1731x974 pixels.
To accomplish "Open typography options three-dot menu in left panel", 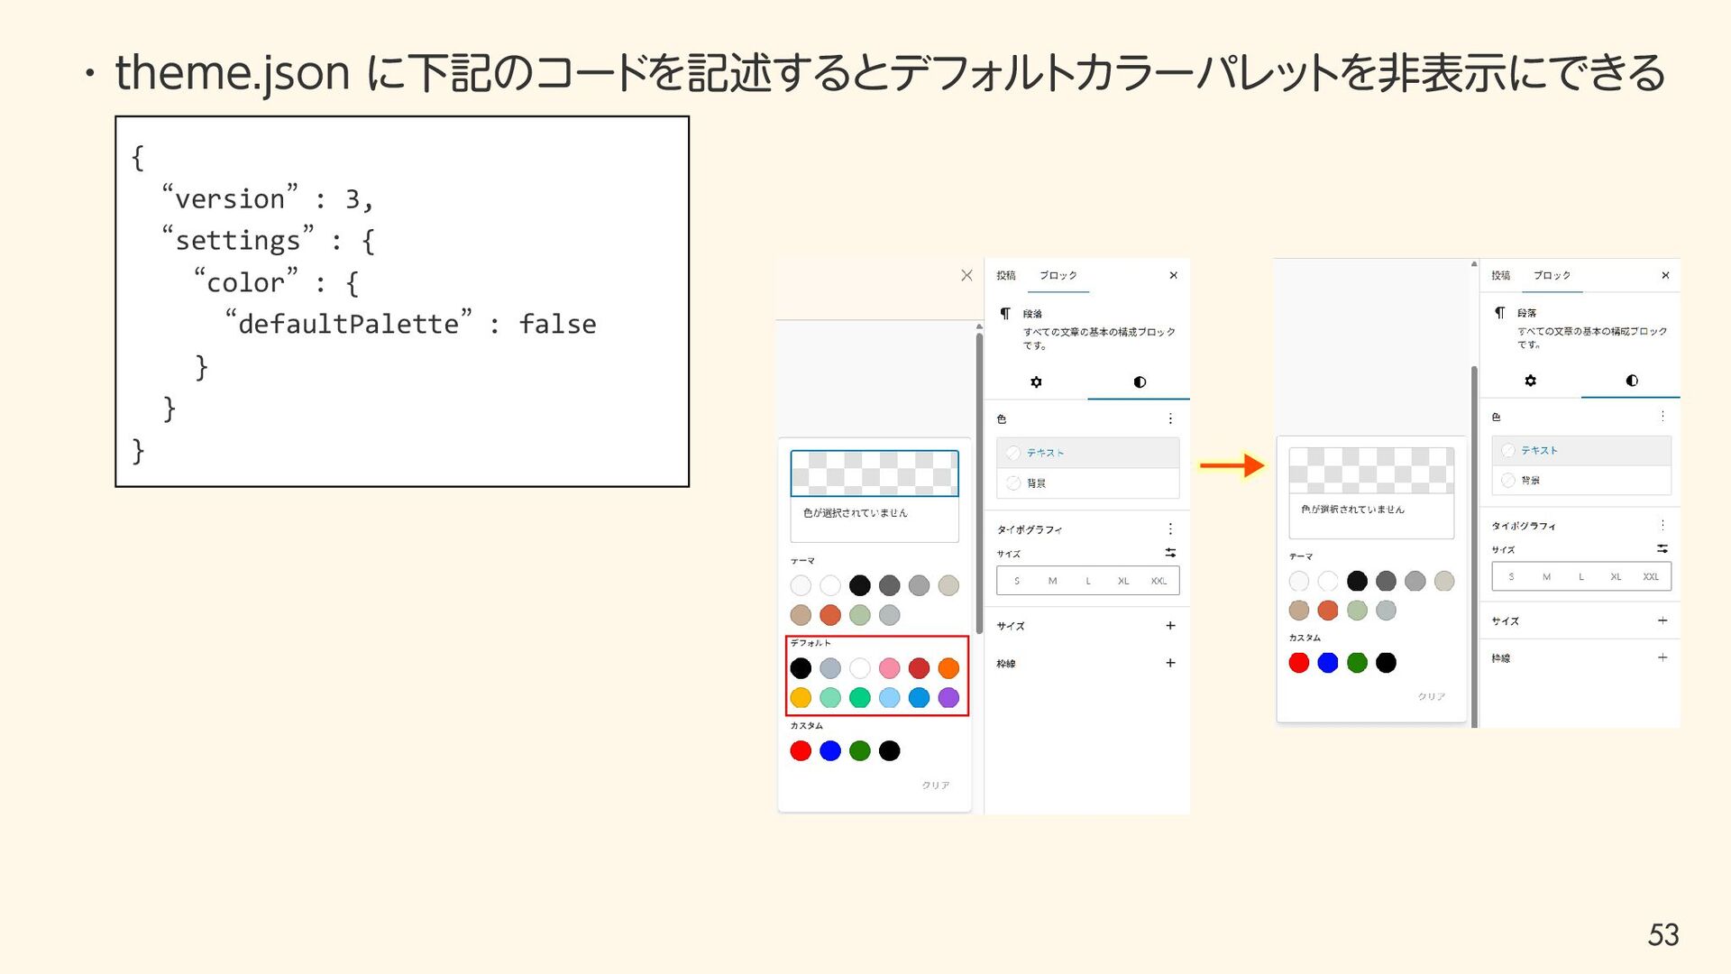I will point(1170,529).
